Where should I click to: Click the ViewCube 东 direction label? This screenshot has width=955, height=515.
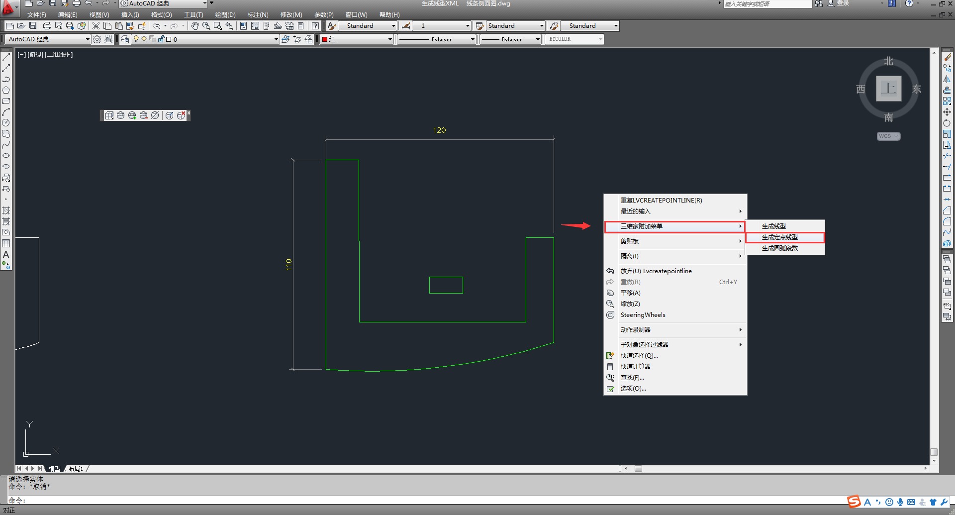pos(916,89)
